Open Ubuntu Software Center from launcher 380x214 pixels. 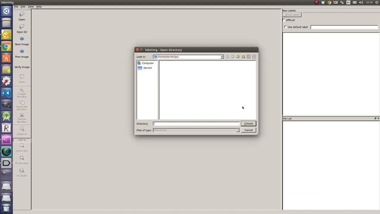[7, 58]
